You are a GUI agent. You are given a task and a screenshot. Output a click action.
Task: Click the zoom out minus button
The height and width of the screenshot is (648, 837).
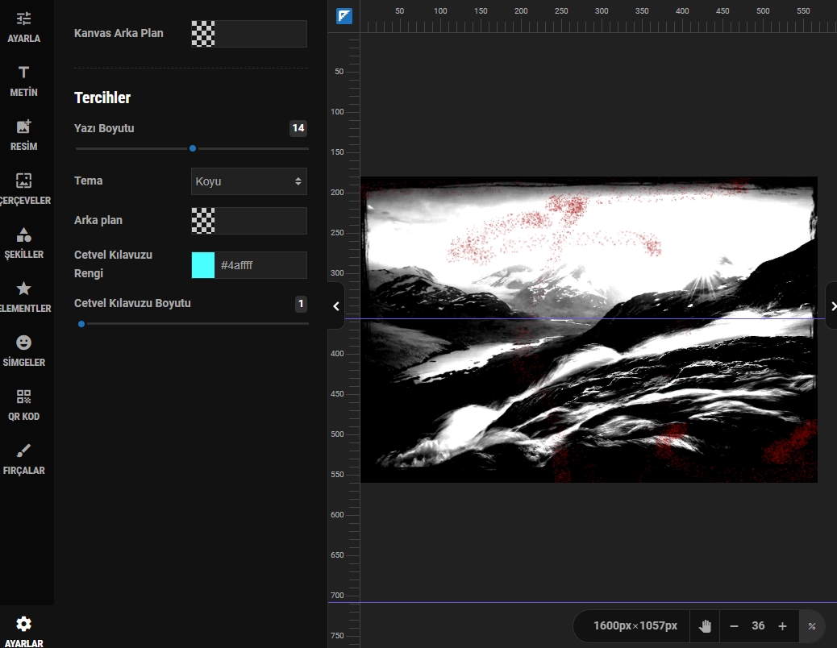pyautogui.click(x=734, y=626)
